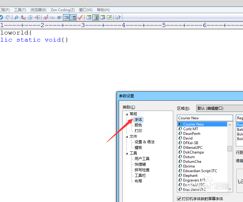This screenshot has width=243, height=202.
Task: Select Courier New in font list
Action: (202, 124)
